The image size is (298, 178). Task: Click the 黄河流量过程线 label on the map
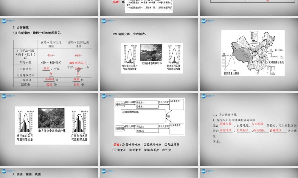[x=276, y=62]
